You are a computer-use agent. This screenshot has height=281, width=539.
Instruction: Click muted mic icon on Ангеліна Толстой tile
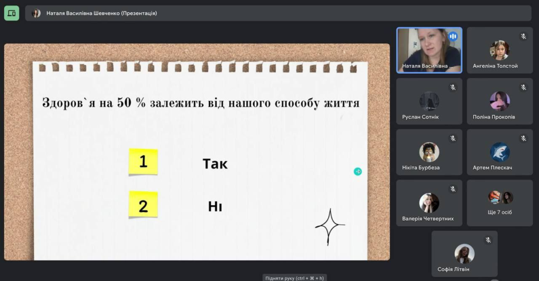[524, 36]
